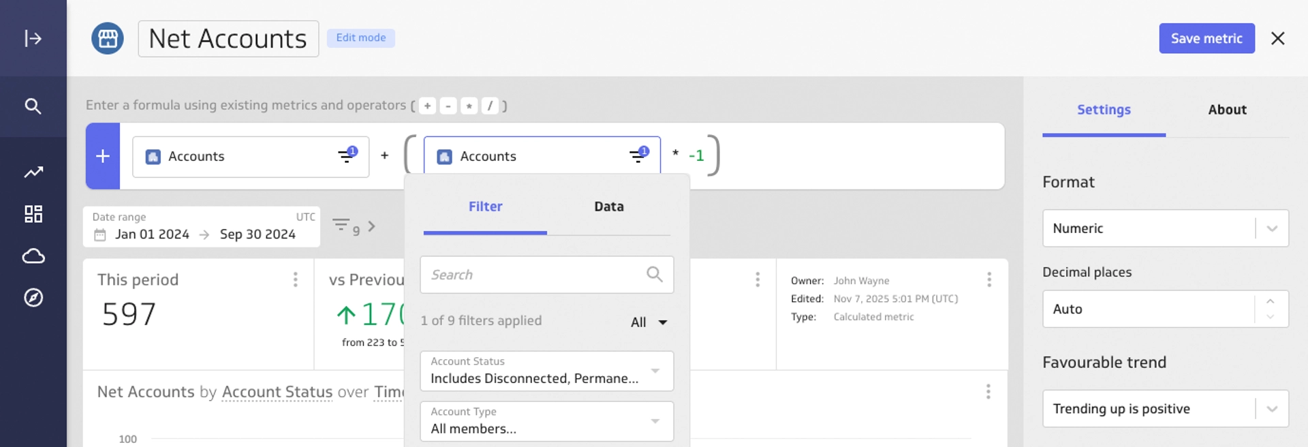
Task: Click the store metric icon beside title
Action: (108, 38)
